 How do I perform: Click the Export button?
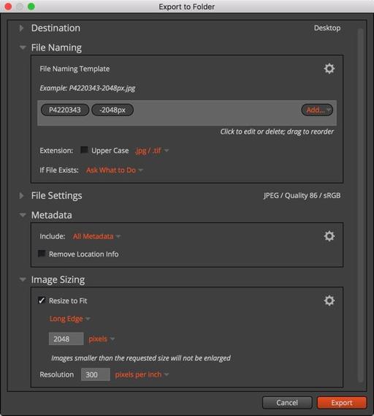tap(342, 403)
